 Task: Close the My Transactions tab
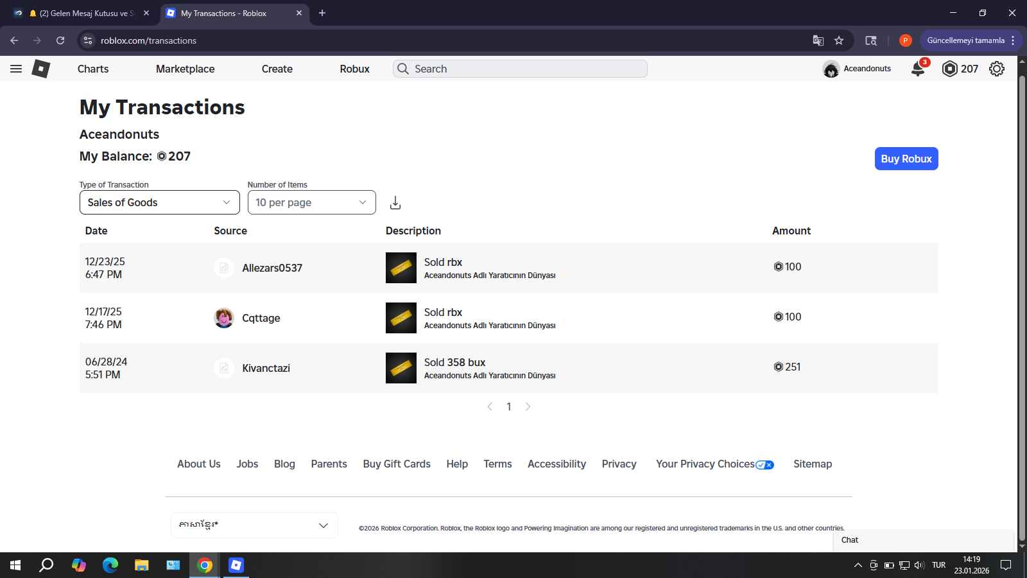tap(299, 13)
